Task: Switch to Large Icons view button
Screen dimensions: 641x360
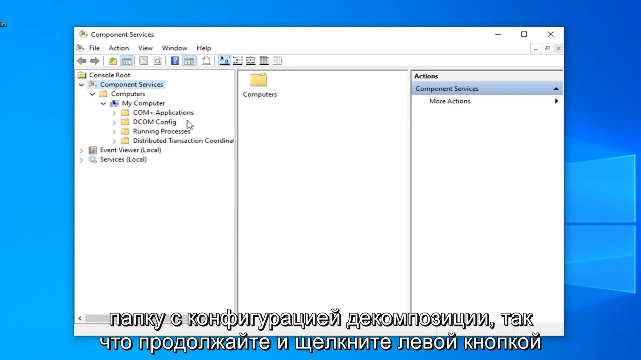Action: pos(225,61)
